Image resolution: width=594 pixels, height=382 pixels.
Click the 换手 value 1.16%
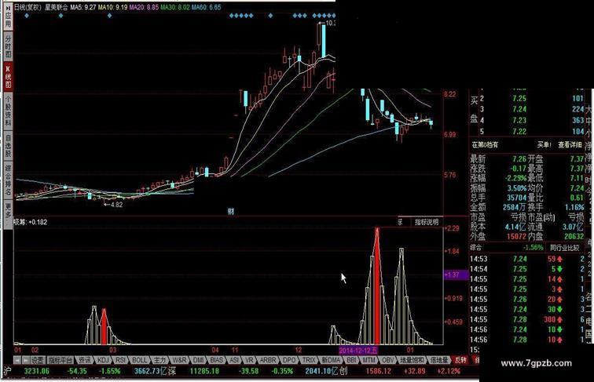(x=574, y=207)
